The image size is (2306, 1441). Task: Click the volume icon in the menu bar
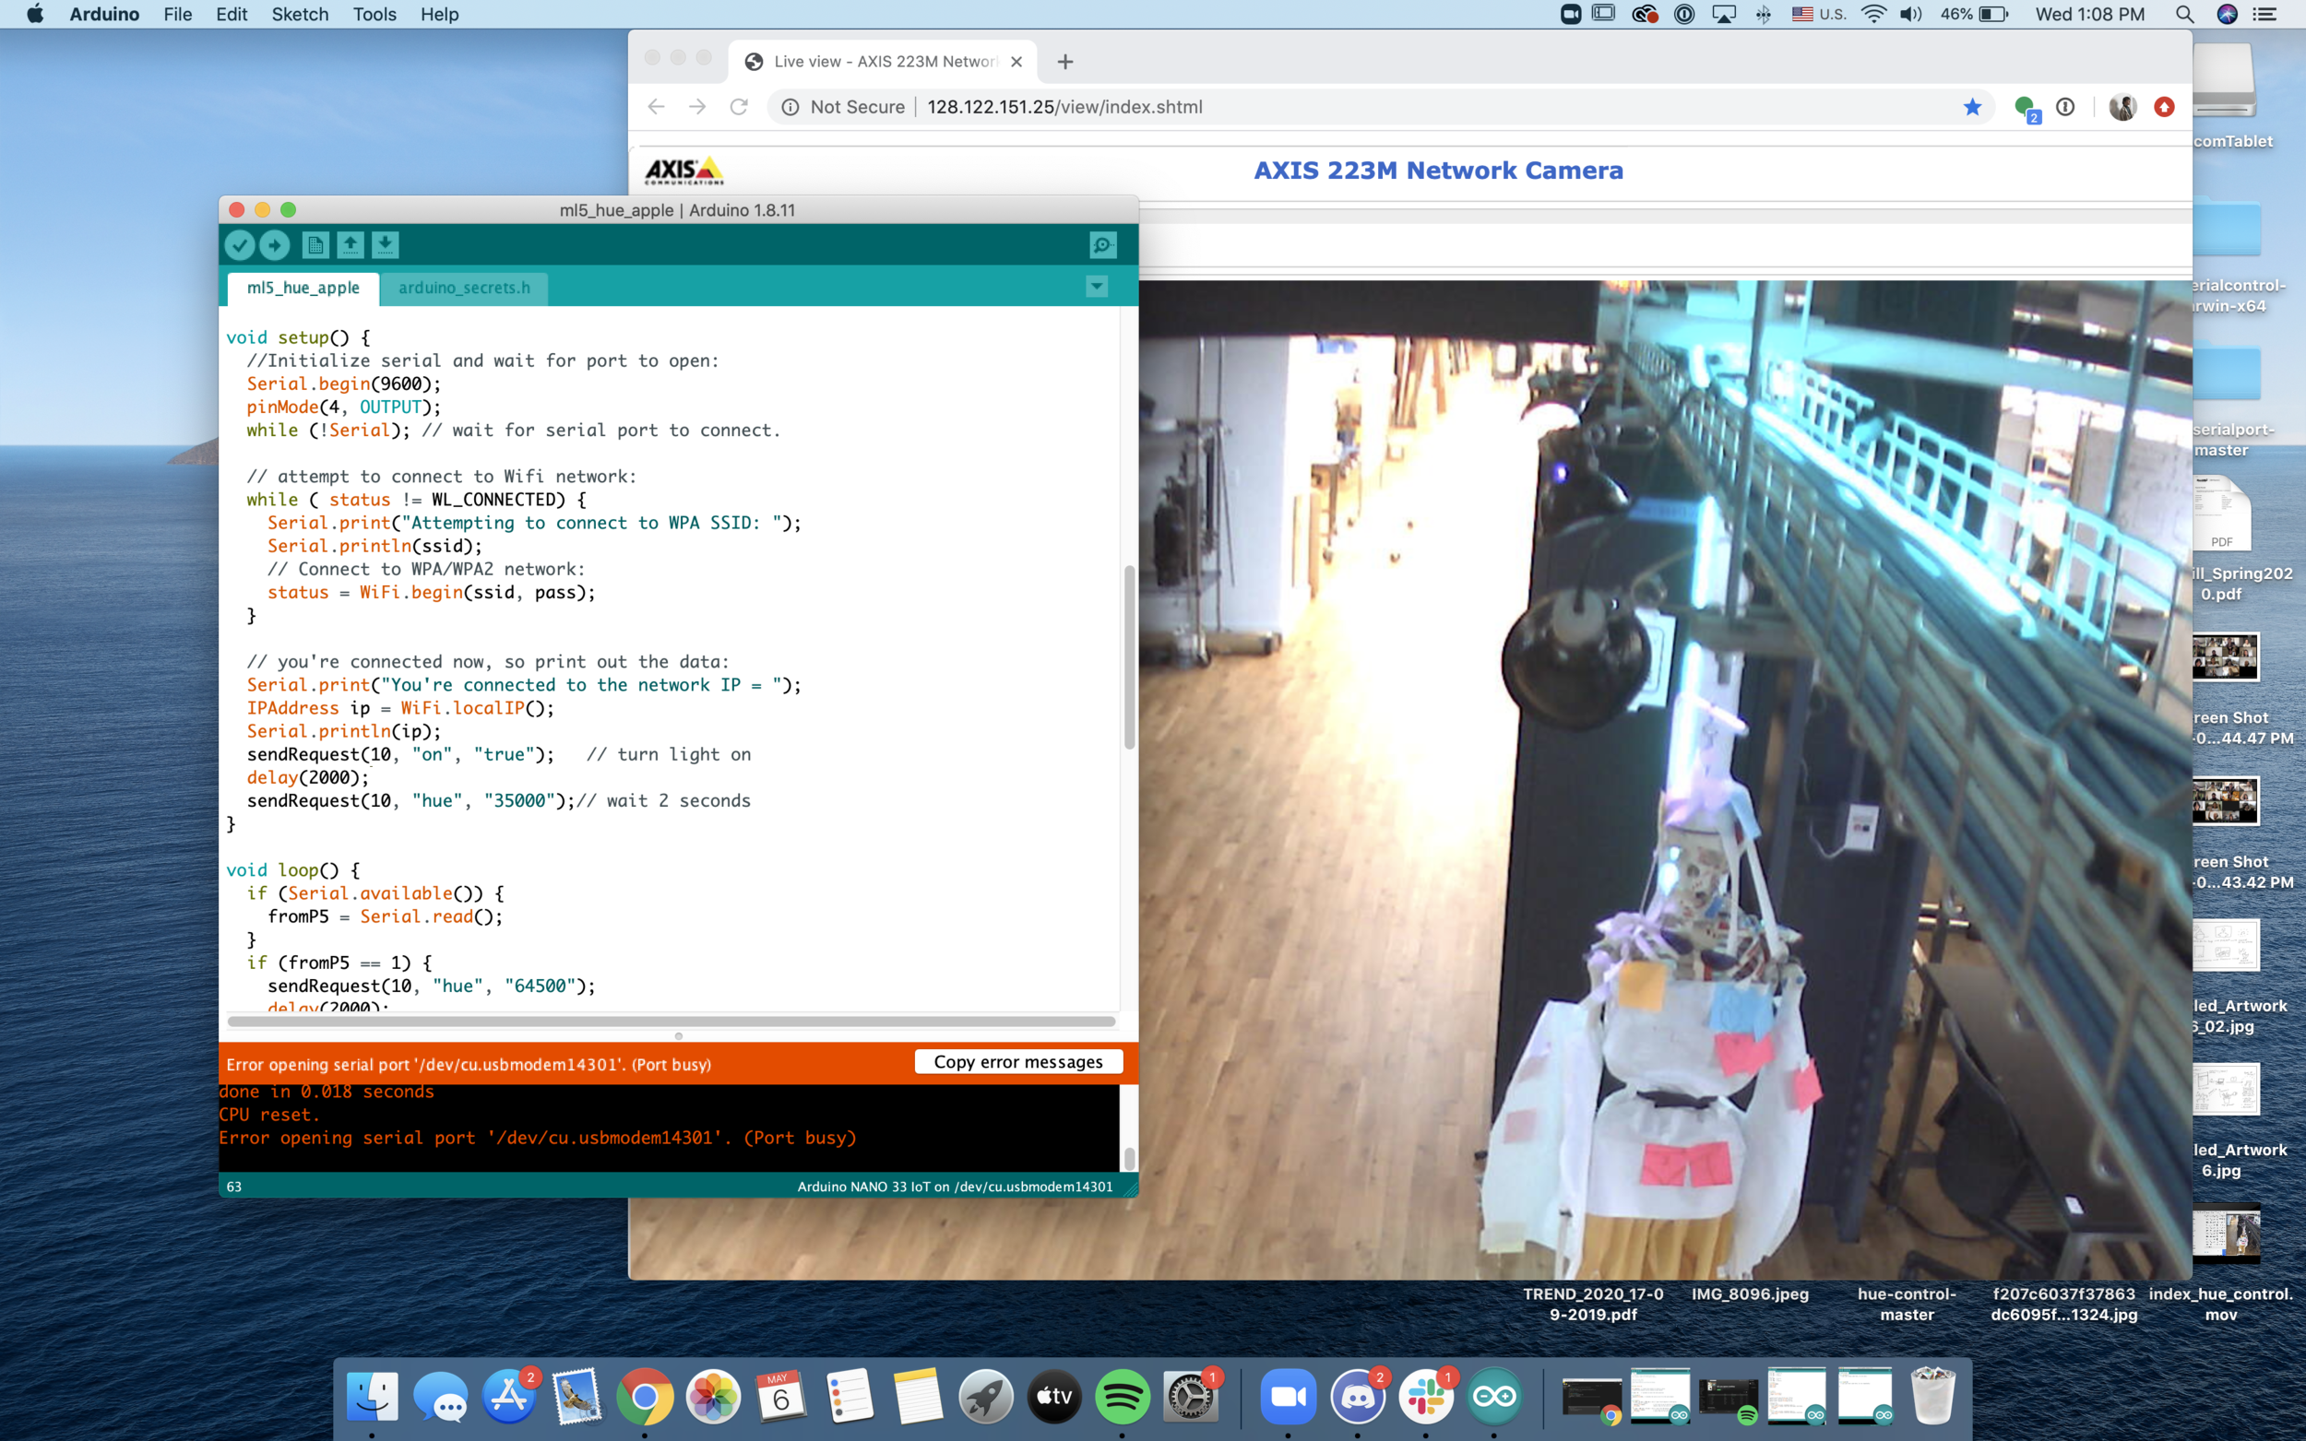coord(1910,15)
